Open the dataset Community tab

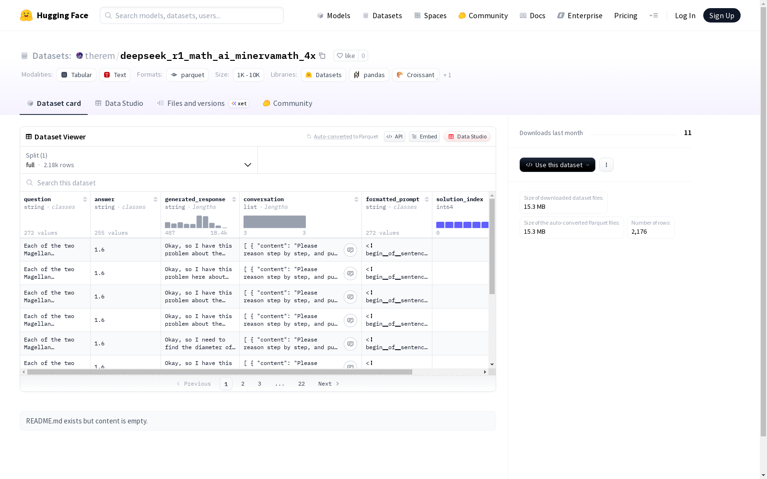click(288, 103)
